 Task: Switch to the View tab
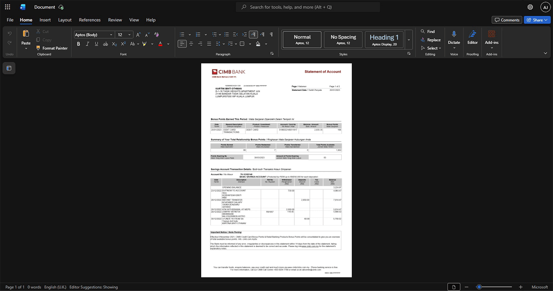pyautogui.click(x=134, y=20)
